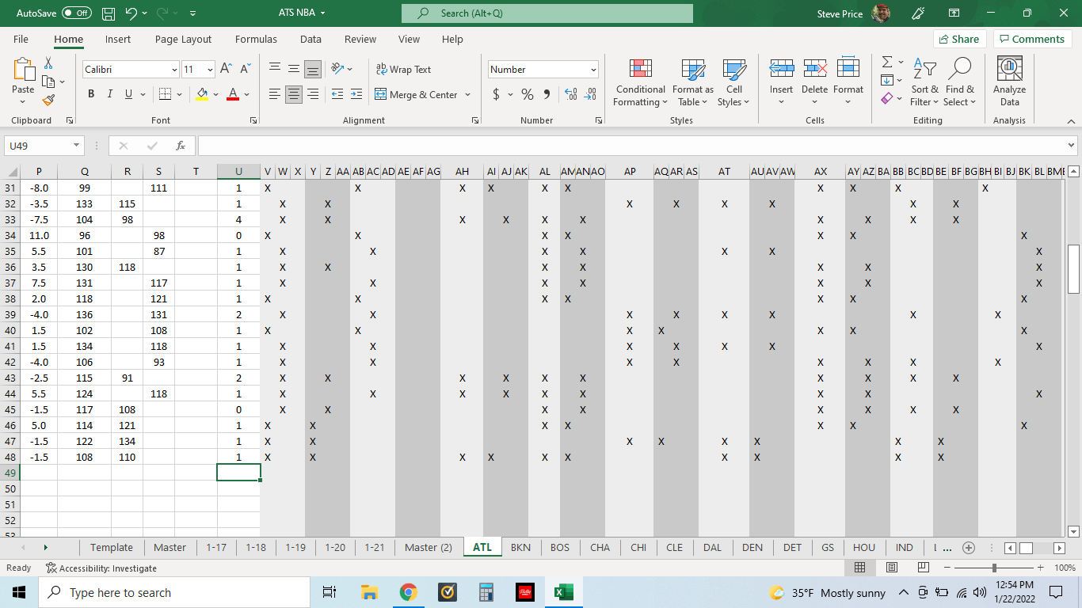Click the Comma Style icon
The image size is (1082, 608).
coord(547,94)
